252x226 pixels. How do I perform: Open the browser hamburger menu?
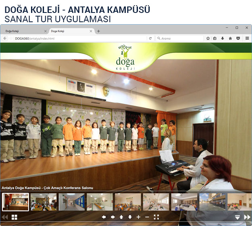coord(247,38)
